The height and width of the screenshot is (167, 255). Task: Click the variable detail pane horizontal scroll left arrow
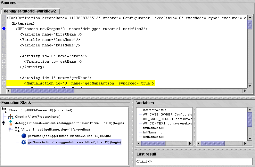(199, 143)
